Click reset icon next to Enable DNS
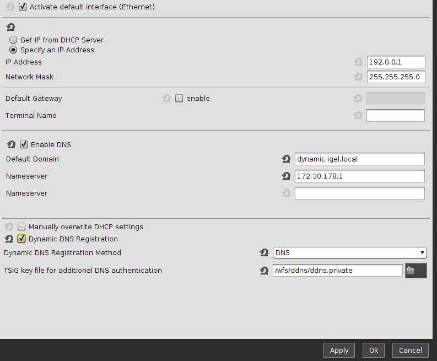Viewport: 437px width, 361px height. click(11, 145)
